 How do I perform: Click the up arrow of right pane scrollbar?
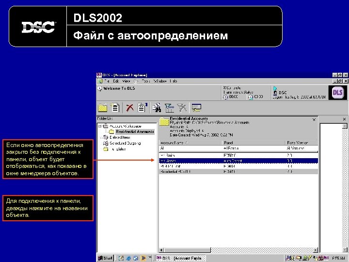345,126
